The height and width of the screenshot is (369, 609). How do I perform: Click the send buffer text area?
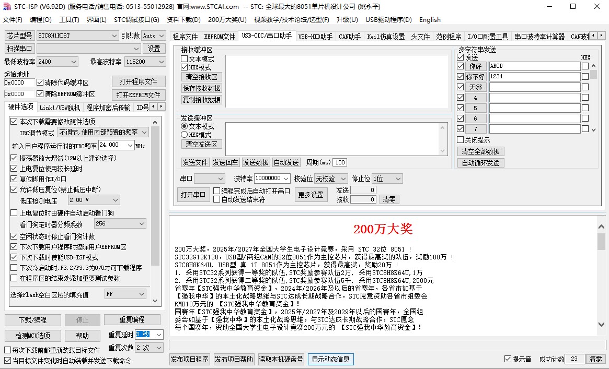(x=333, y=139)
